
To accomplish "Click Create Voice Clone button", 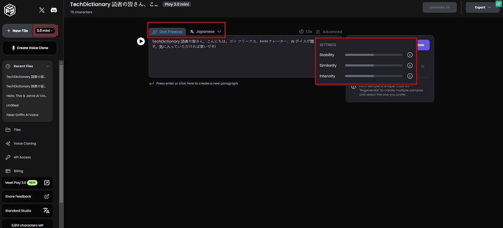I will click(x=29, y=48).
